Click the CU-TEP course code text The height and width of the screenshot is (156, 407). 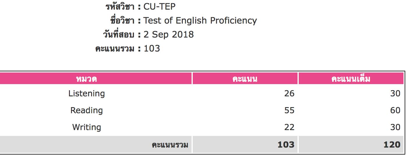[160, 6]
